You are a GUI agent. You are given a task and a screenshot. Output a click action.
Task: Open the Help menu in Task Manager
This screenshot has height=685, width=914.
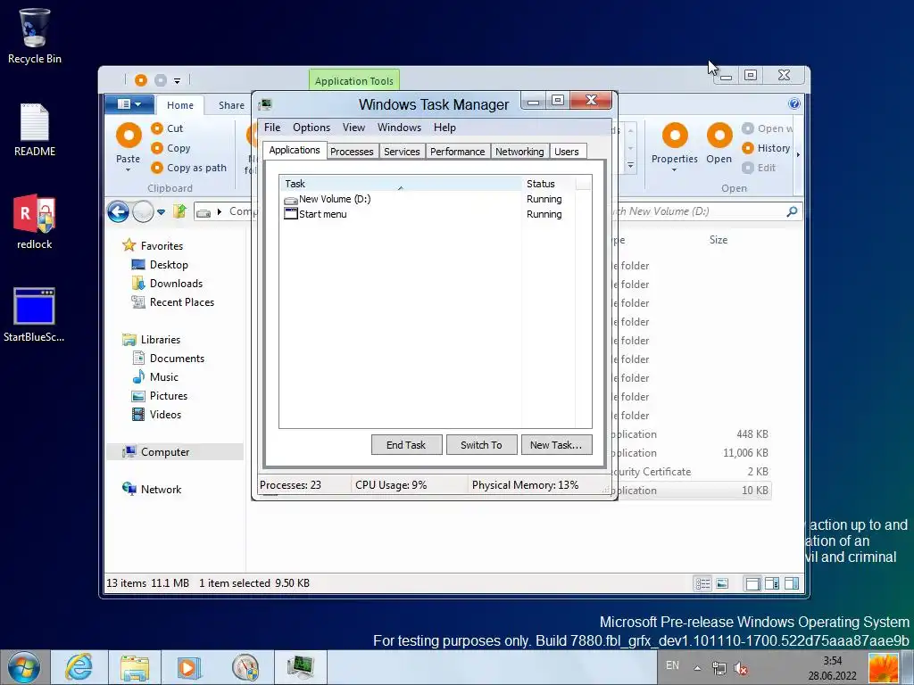(445, 128)
